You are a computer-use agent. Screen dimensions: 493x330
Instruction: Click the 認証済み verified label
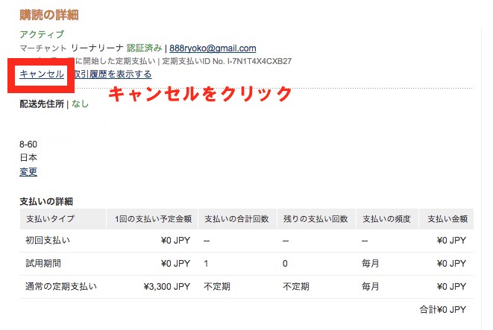(144, 48)
